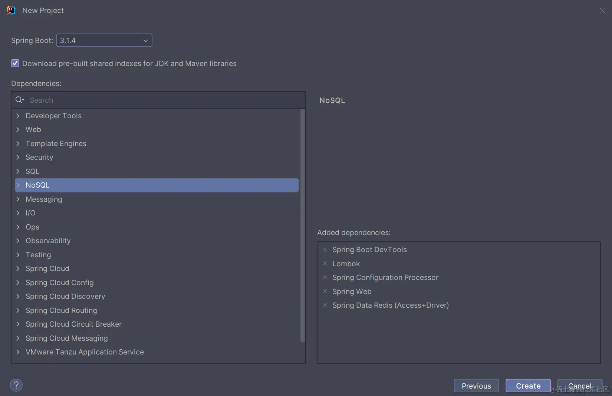Viewport: 612px width, 396px height.
Task: Select the Testing tree row
Action: pyautogui.click(x=157, y=255)
